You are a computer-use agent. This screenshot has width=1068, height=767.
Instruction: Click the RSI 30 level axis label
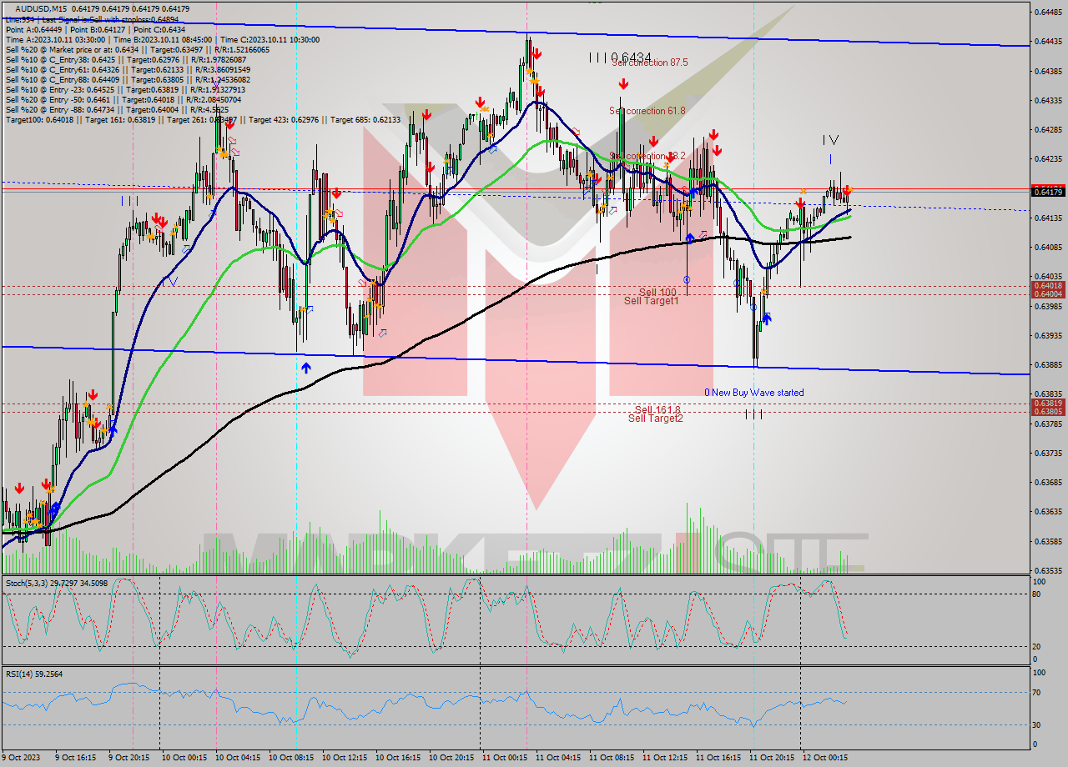click(x=1038, y=724)
